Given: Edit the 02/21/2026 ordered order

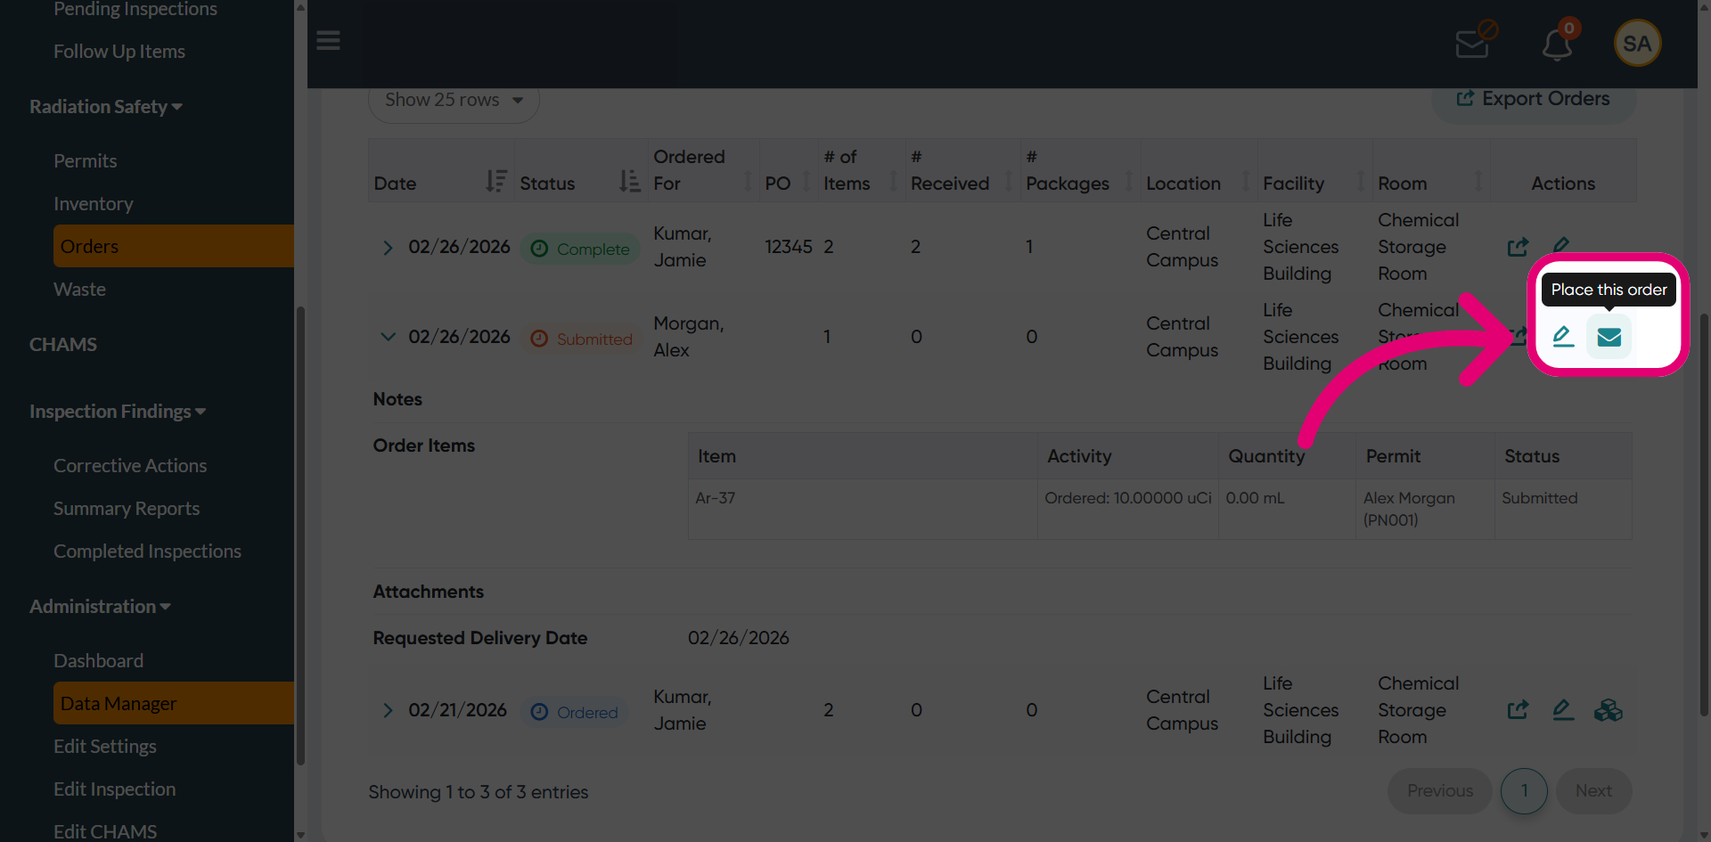Looking at the screenshot, I should tap(1563, 710).
